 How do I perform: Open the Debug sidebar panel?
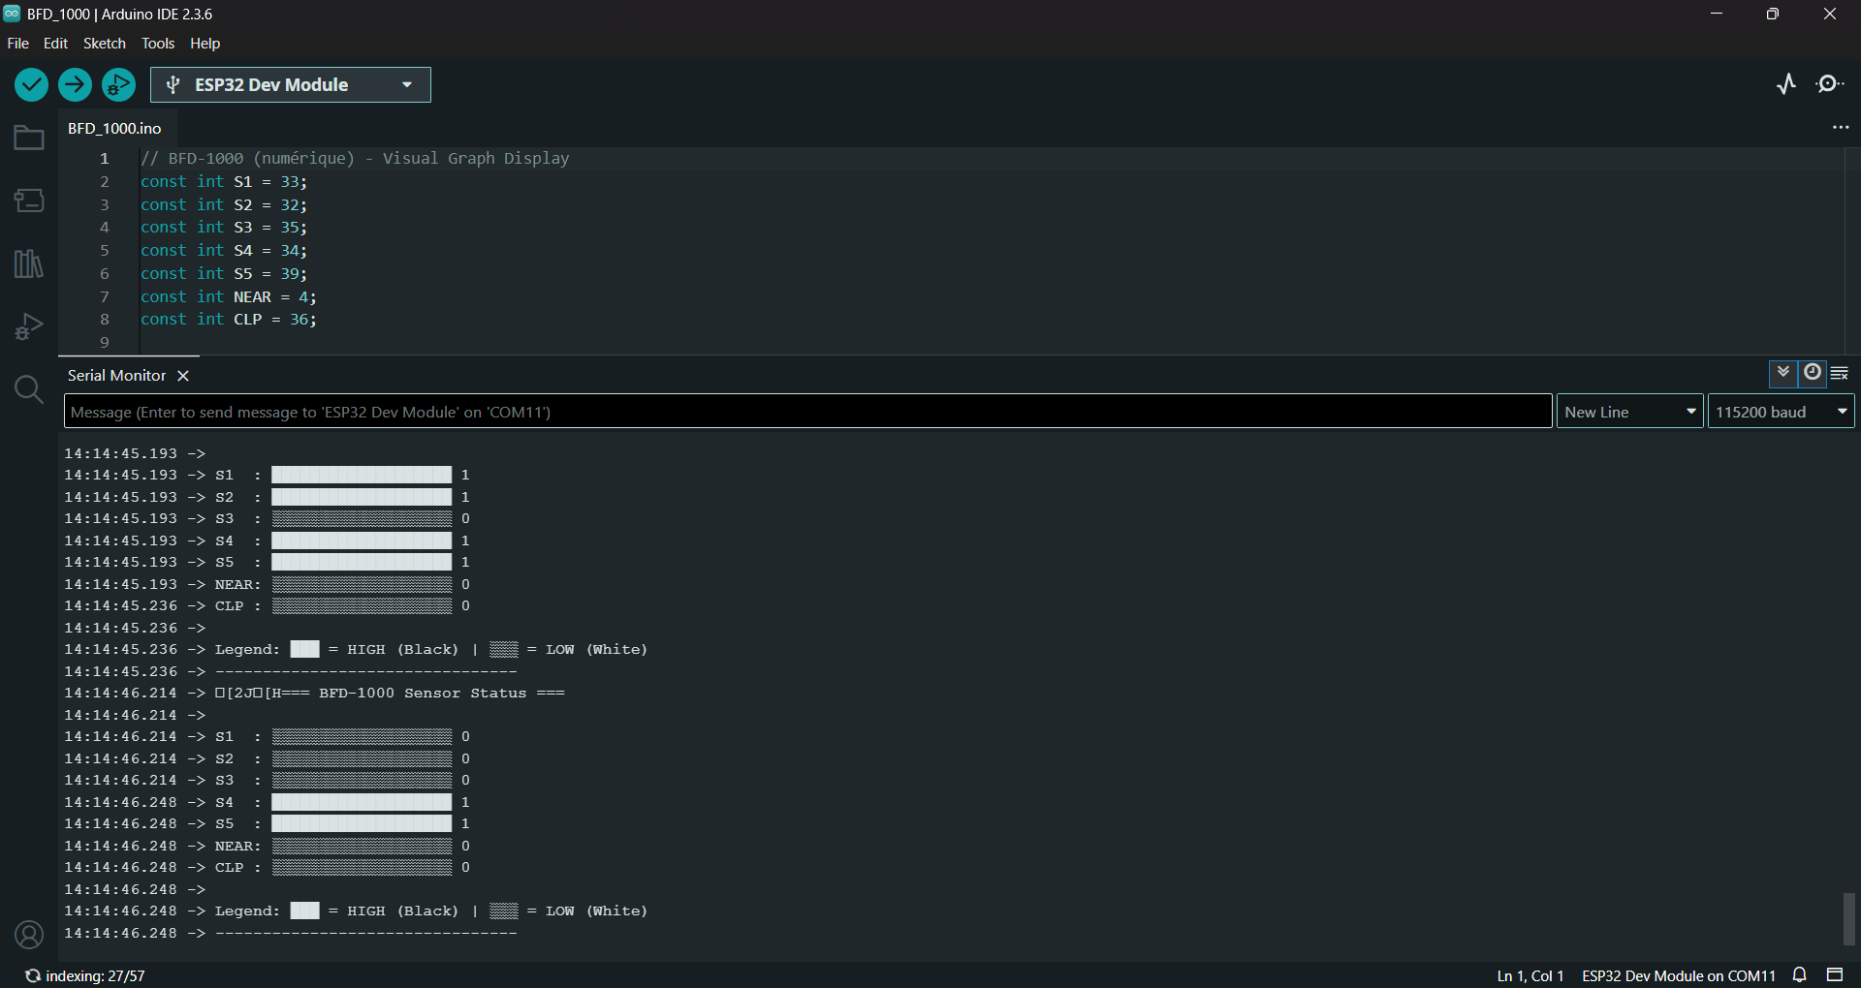[x=29, y=326]
